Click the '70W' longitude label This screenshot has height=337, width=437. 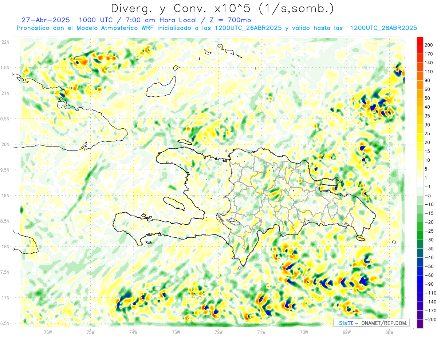click(304, 332)
